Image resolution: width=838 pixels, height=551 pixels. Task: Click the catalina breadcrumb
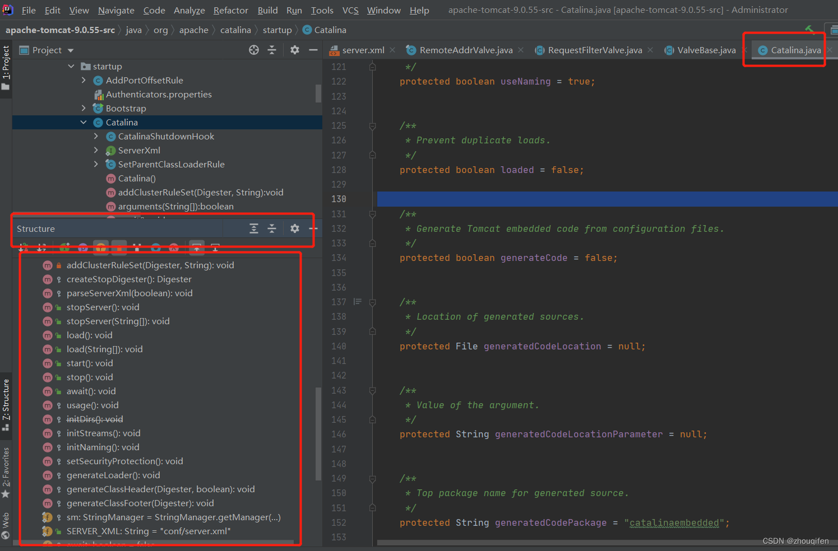point(235,30)
